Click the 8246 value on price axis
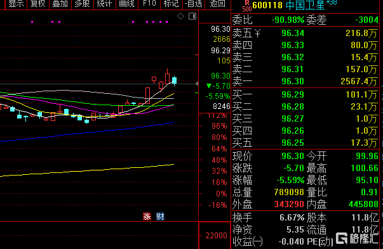 (x=222, y=106)
